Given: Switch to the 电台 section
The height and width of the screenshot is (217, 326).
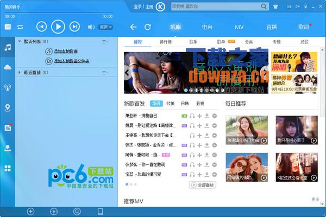Looking at the screenshot, I should [207, 27].
